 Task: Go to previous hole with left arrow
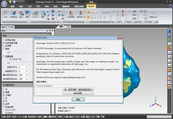[x=101, y=17]
